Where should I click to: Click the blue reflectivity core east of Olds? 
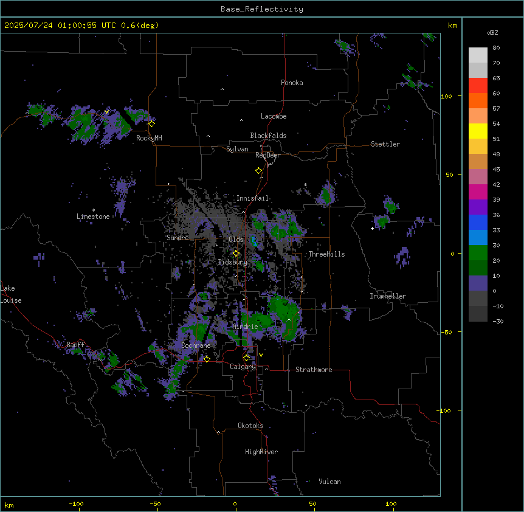(254, 241)
